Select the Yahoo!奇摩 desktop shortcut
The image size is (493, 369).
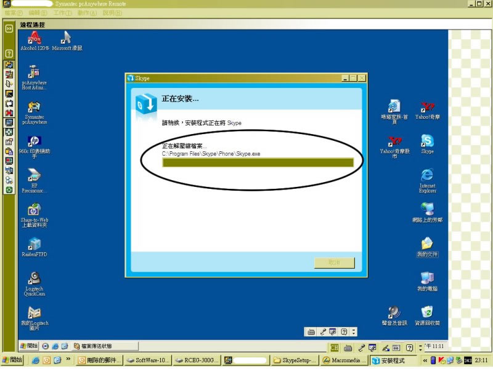pos(427,111)
